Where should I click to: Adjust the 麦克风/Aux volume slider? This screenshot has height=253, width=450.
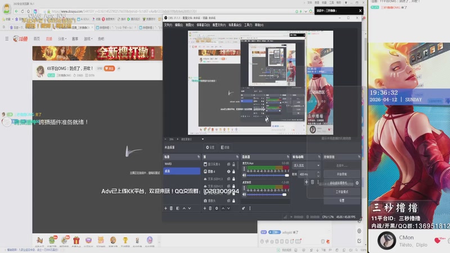pos(268,175)
